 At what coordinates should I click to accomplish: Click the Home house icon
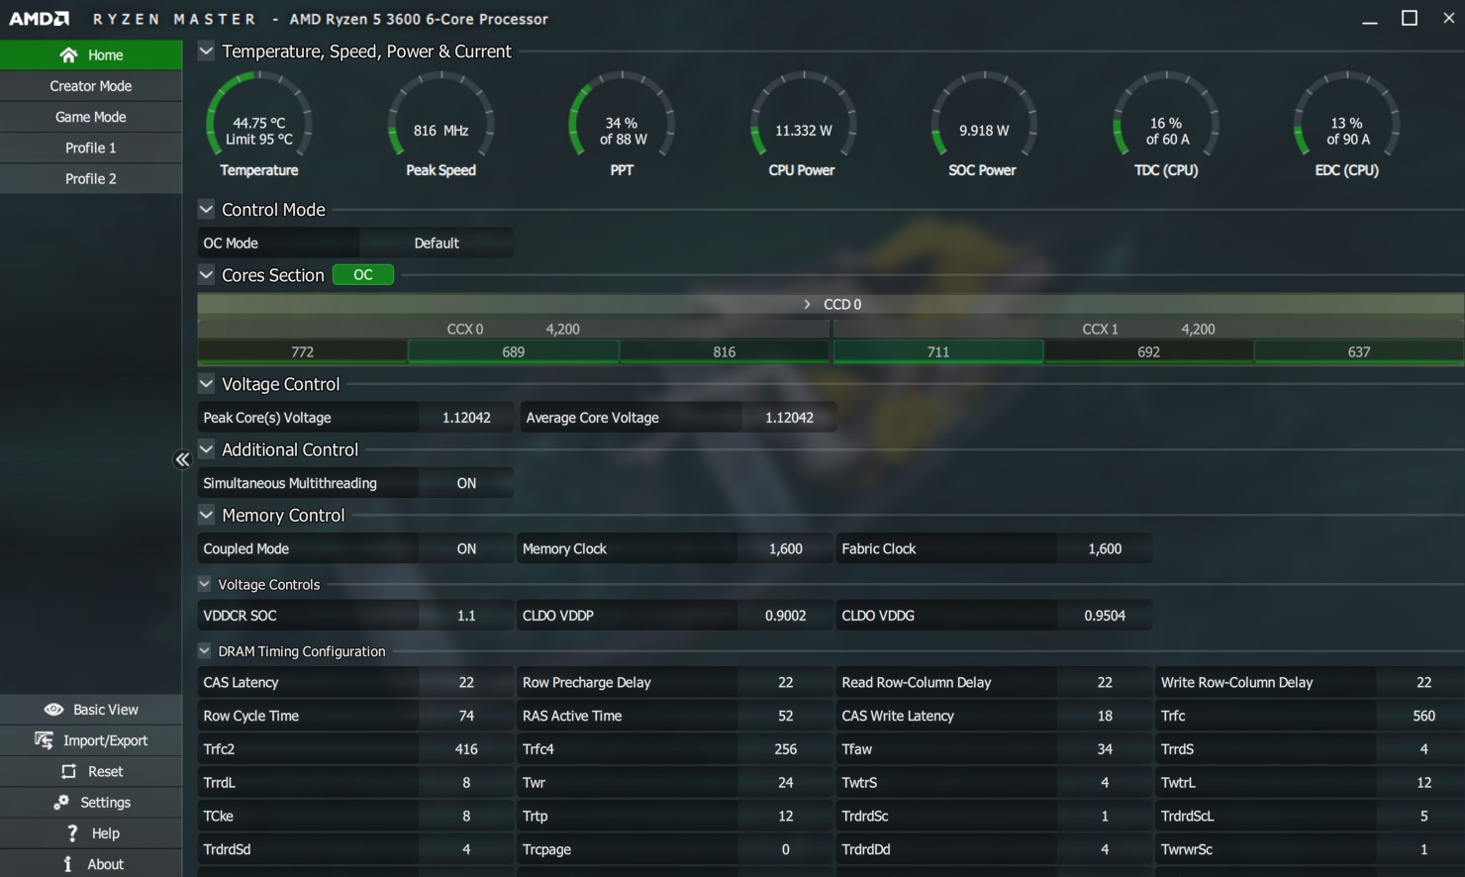[x=68, y=55]
